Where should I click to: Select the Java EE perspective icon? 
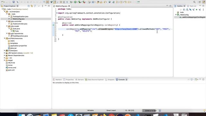(204, 2)
